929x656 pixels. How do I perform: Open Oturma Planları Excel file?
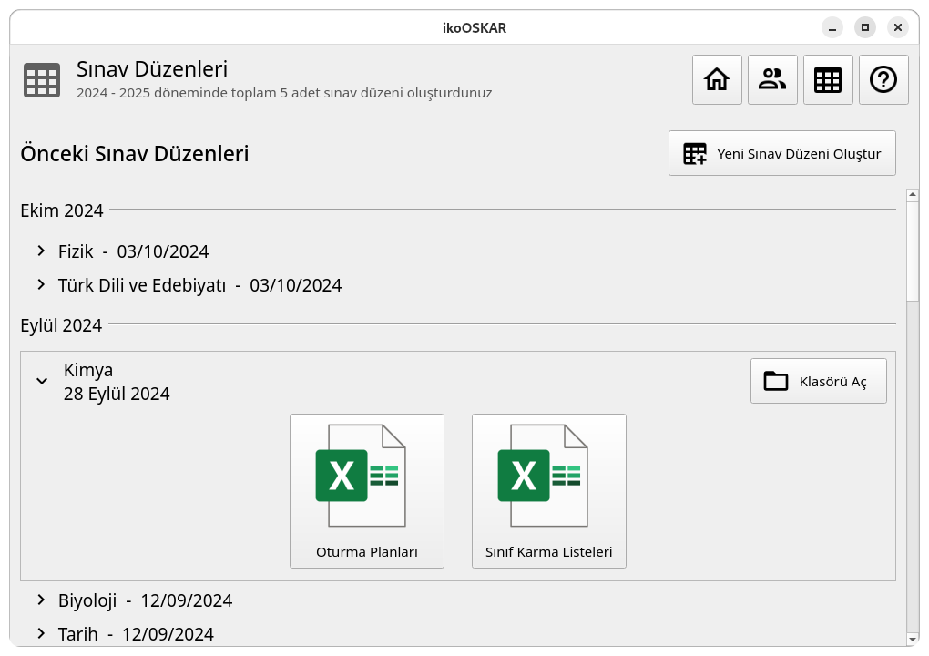click(x=367, y=491)
